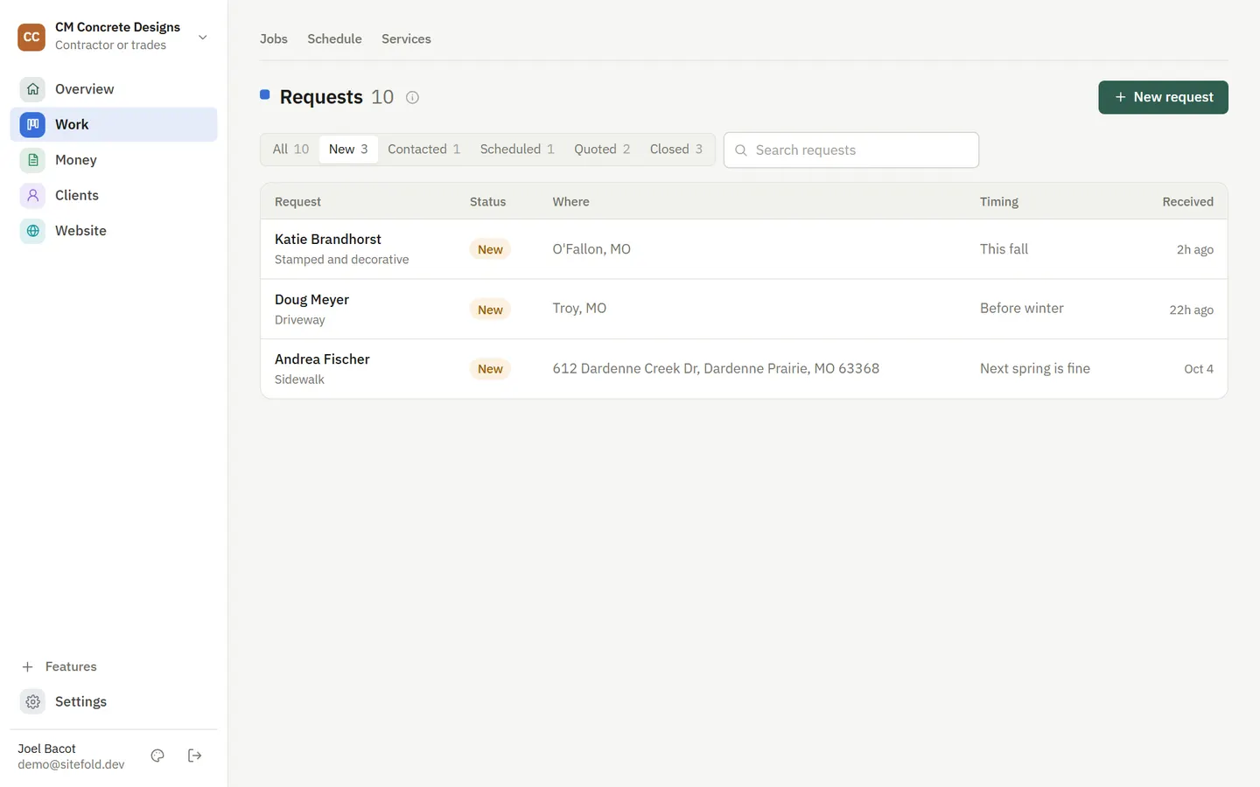
Task: Open Settings page label
Action: pos(80,701)
